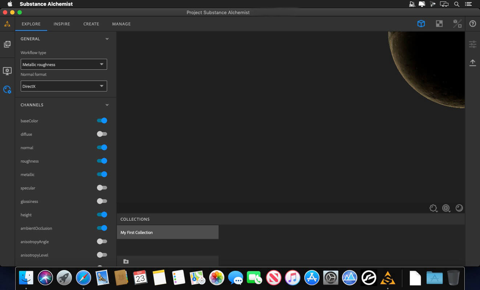Turn off the normal channel toggle
480x290 pixels.
pos(102,147)
